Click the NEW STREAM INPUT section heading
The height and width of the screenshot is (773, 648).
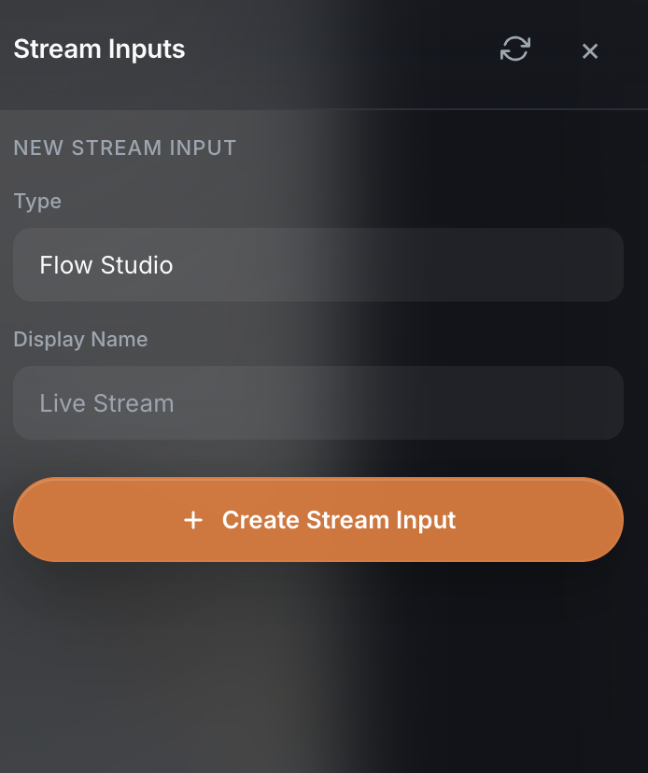(124, 148)
